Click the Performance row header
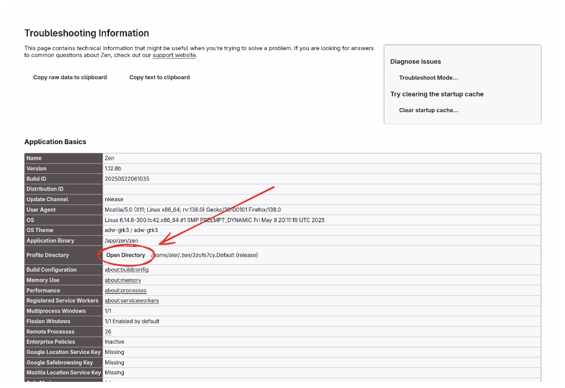The image size is (565, 388). [63, 291]
